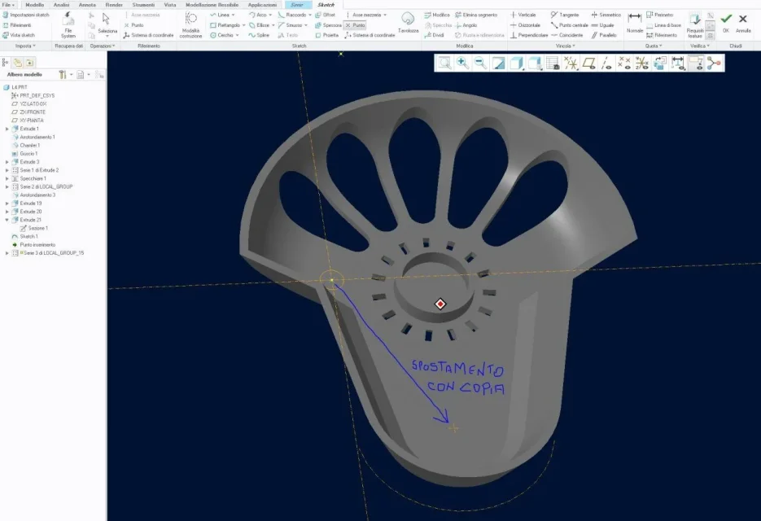
Task: Click the Riferimenti button in Imposta group
Action: click(x=17, y=25)
